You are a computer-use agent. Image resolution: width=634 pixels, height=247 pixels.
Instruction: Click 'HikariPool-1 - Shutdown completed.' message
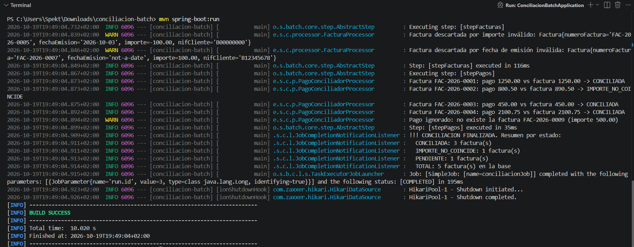point(463,197)
